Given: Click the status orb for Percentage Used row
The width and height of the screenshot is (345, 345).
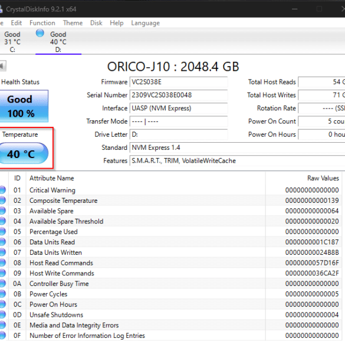Looking at the screenshot, I should click(x=2, y=231).
